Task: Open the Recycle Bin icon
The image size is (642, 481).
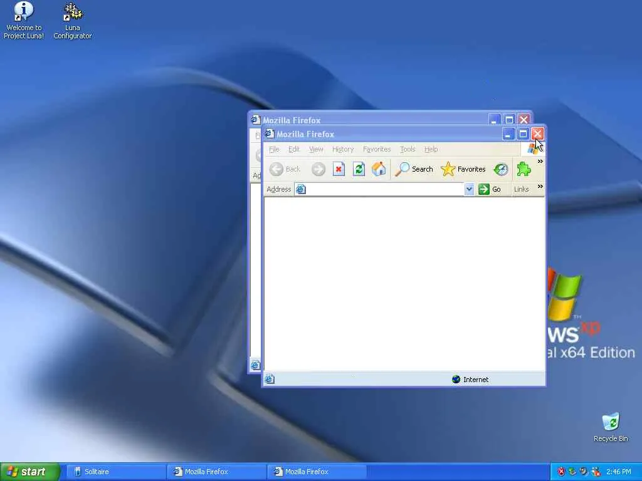Action: [611, 427]
